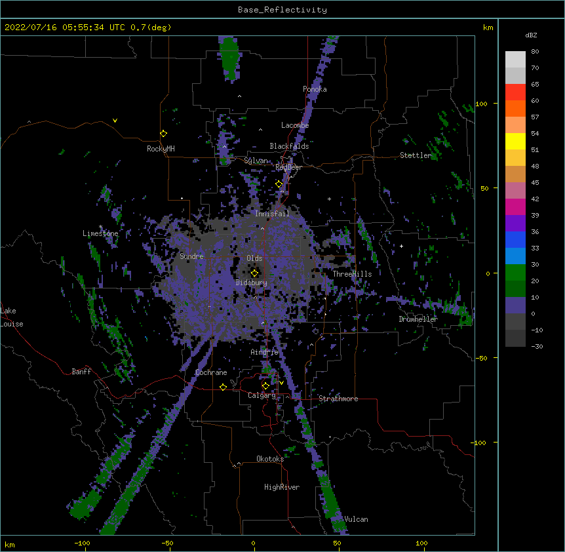The image size is (565, 552).
Task: Click the Base_Reflectivity title text
Action: click(282, 10)
